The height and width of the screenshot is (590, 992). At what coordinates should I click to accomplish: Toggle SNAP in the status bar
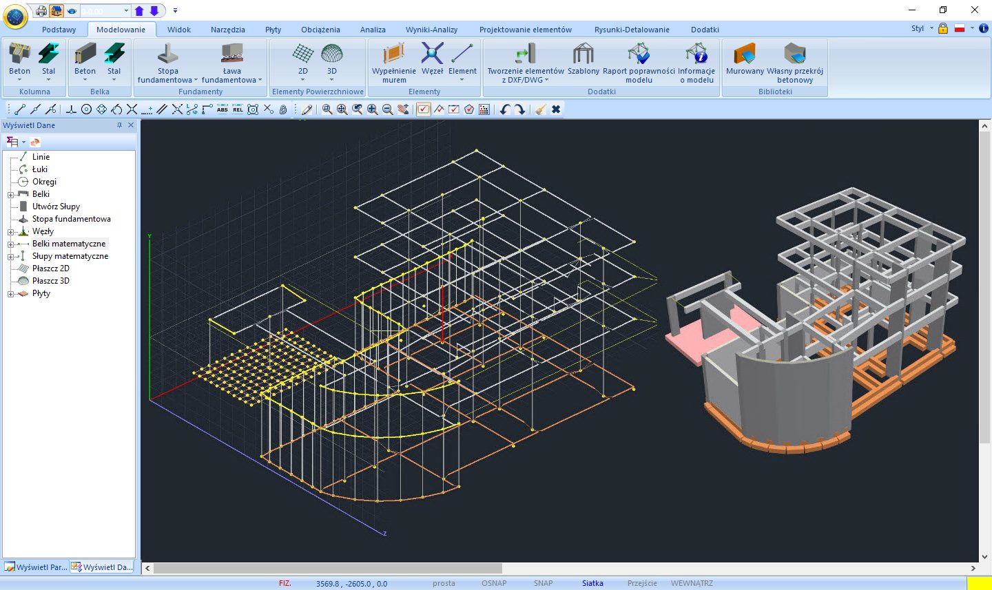(x=544, y=584)
